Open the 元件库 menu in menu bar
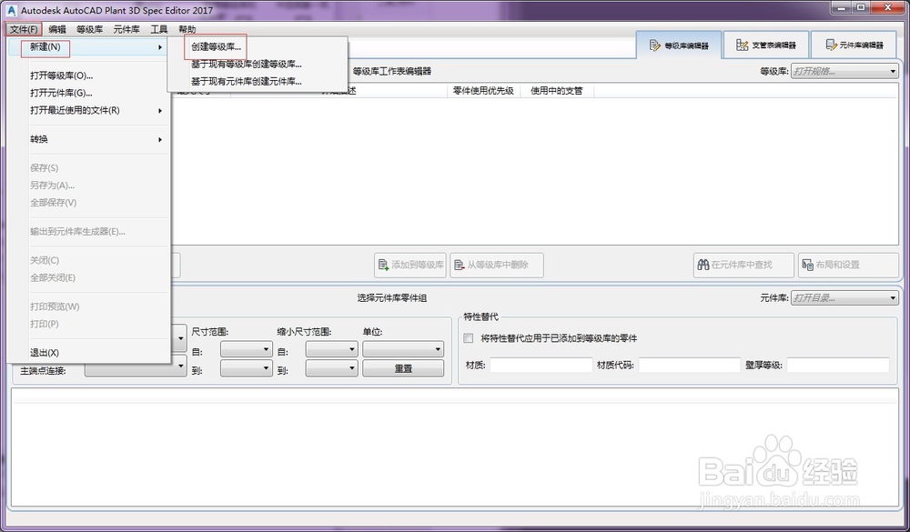The image size is (910, 532). 126,29
